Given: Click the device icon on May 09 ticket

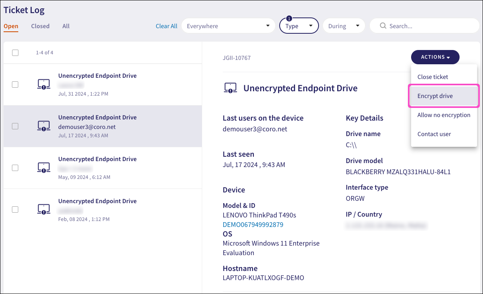Looking at the screenshot, I should pyautogui.click(x=44, y=168).
